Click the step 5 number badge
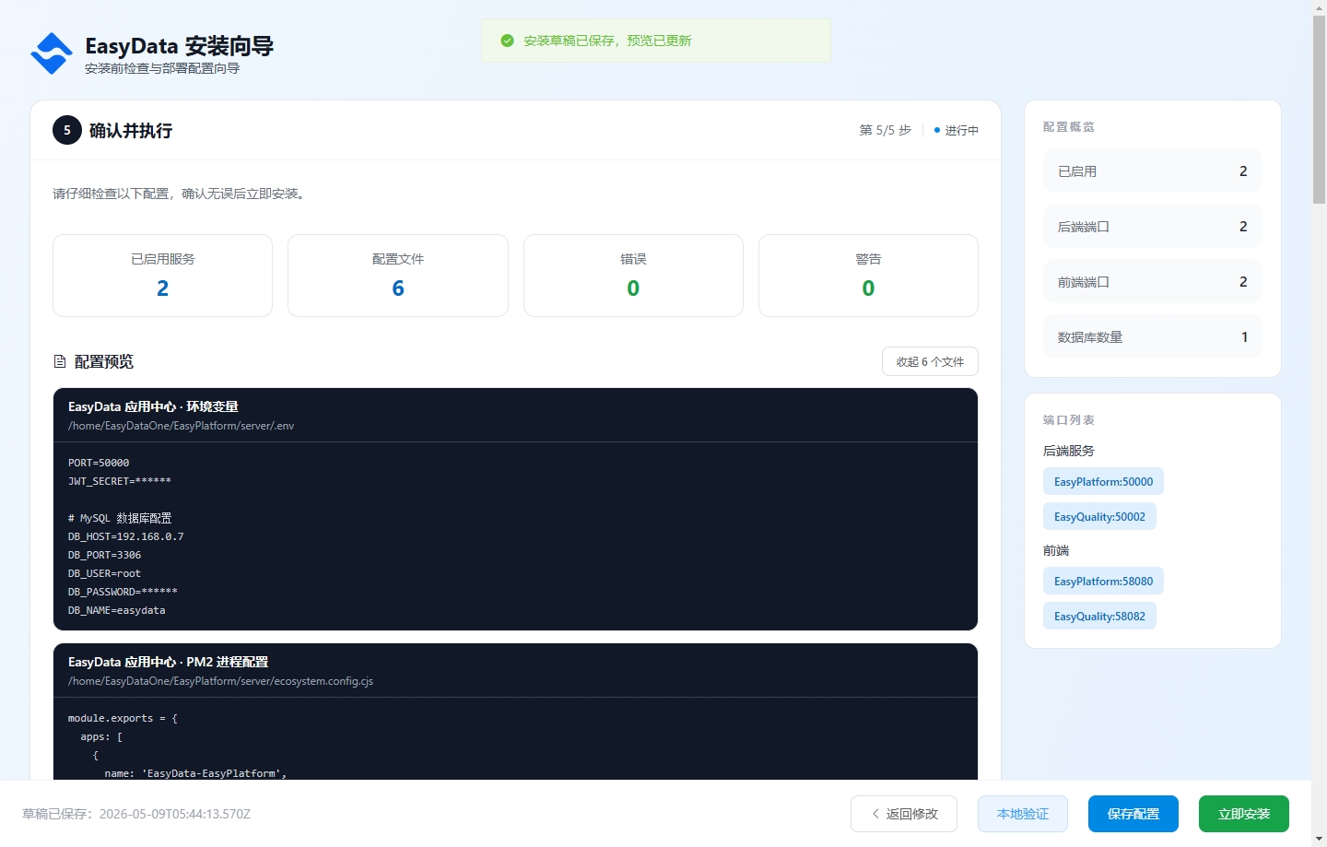 [x=66, y=130]
